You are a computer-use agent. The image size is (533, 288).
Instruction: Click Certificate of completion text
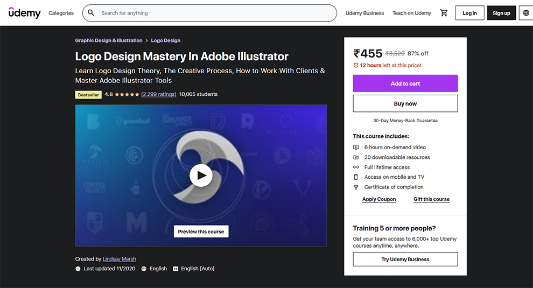click(x=394, y=187)
